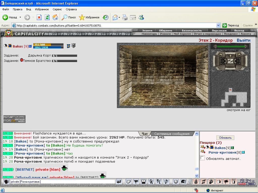The height and width of the screenshot is (193, 258).
Task: Open the Общение game menu
Action: click(x=166, y=30)
